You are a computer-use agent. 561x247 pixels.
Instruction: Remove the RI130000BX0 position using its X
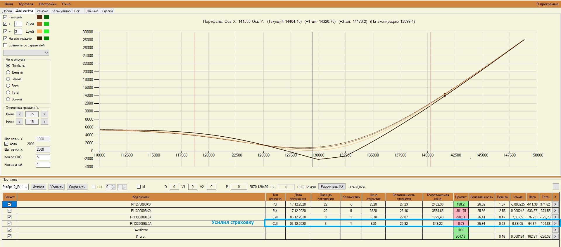[x=555, y=211]
